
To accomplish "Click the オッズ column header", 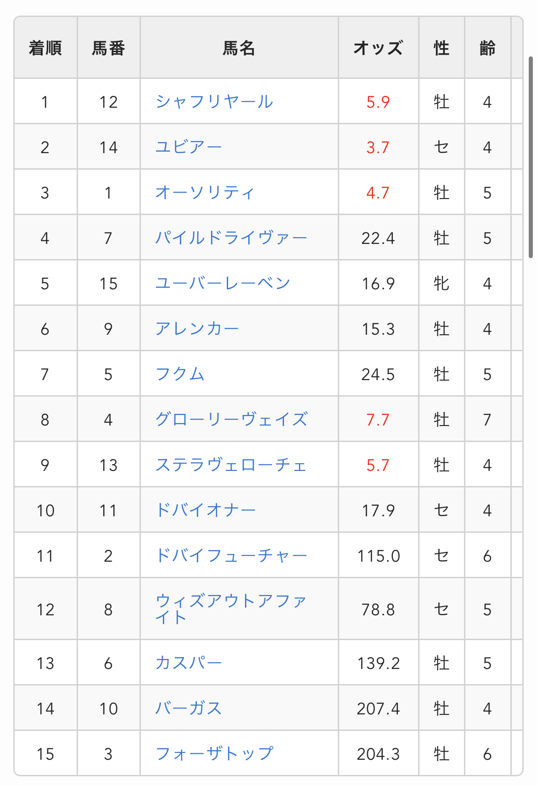I will point(378,48).
